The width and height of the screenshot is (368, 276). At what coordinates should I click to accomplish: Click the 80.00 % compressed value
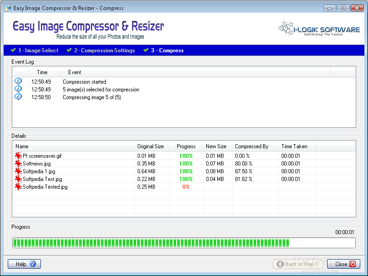(x=244, y=164)
